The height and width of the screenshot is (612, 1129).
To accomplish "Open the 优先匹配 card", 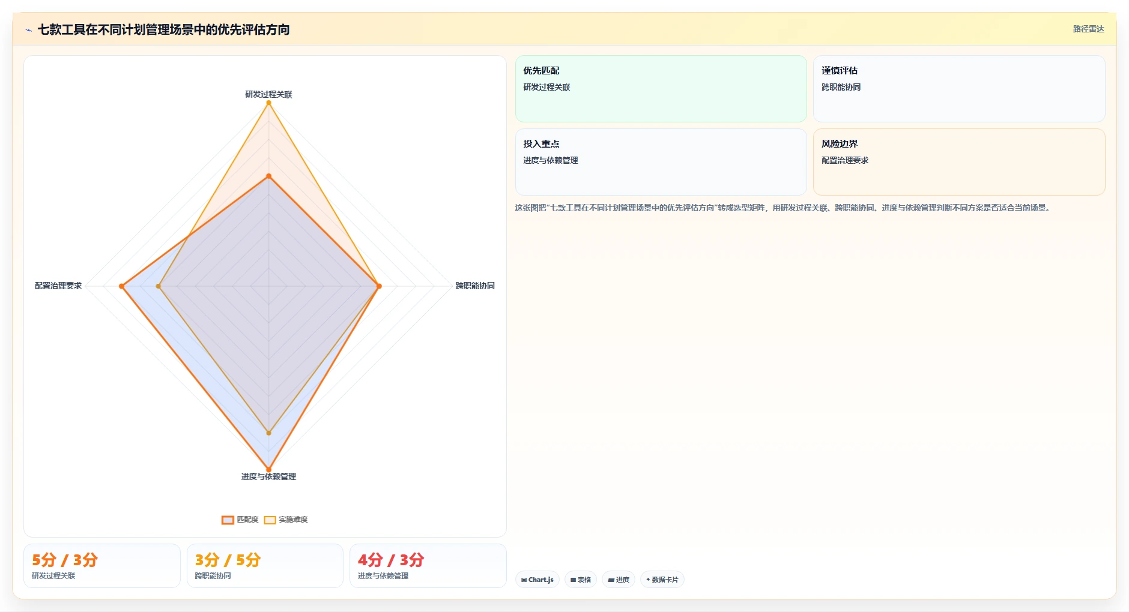I will pos(661,89).
